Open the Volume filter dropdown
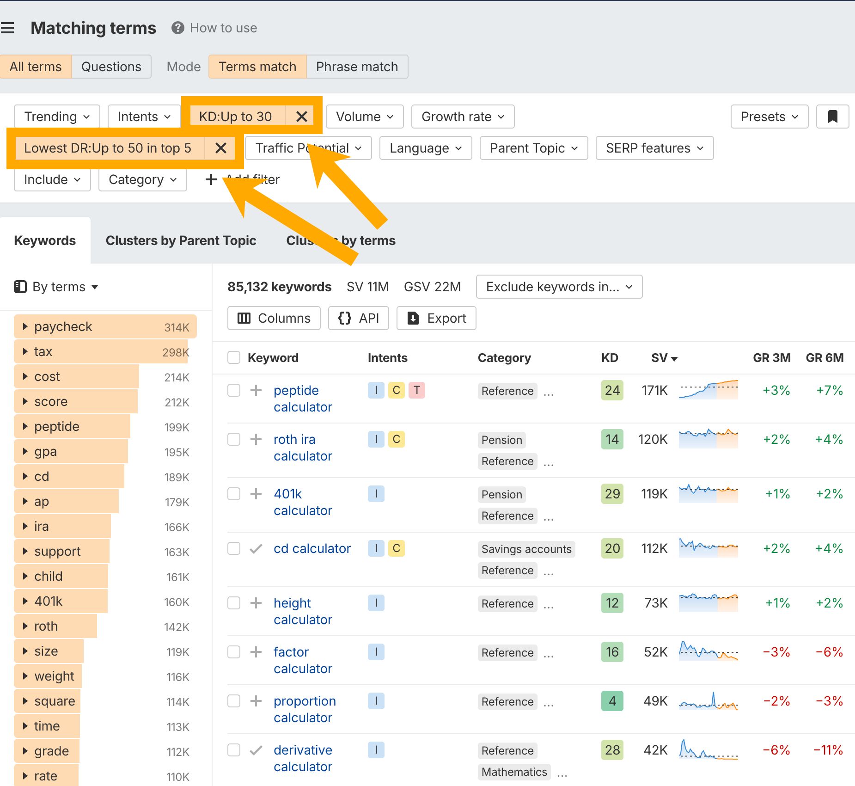 click(365, 117)
